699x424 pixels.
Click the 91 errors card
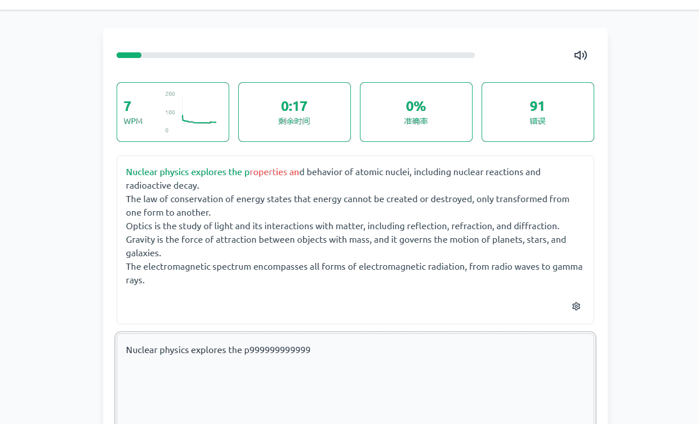(538, 112)
